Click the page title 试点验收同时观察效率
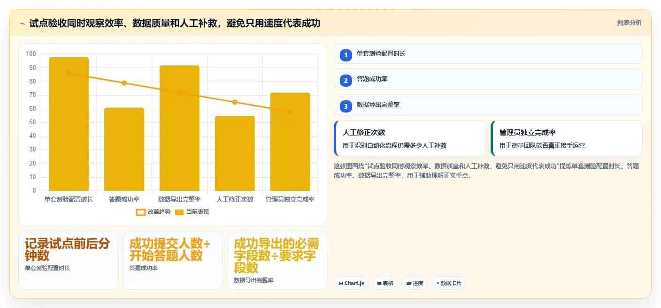This screenshot has height=308, width=661. click(x=175, y=23)
